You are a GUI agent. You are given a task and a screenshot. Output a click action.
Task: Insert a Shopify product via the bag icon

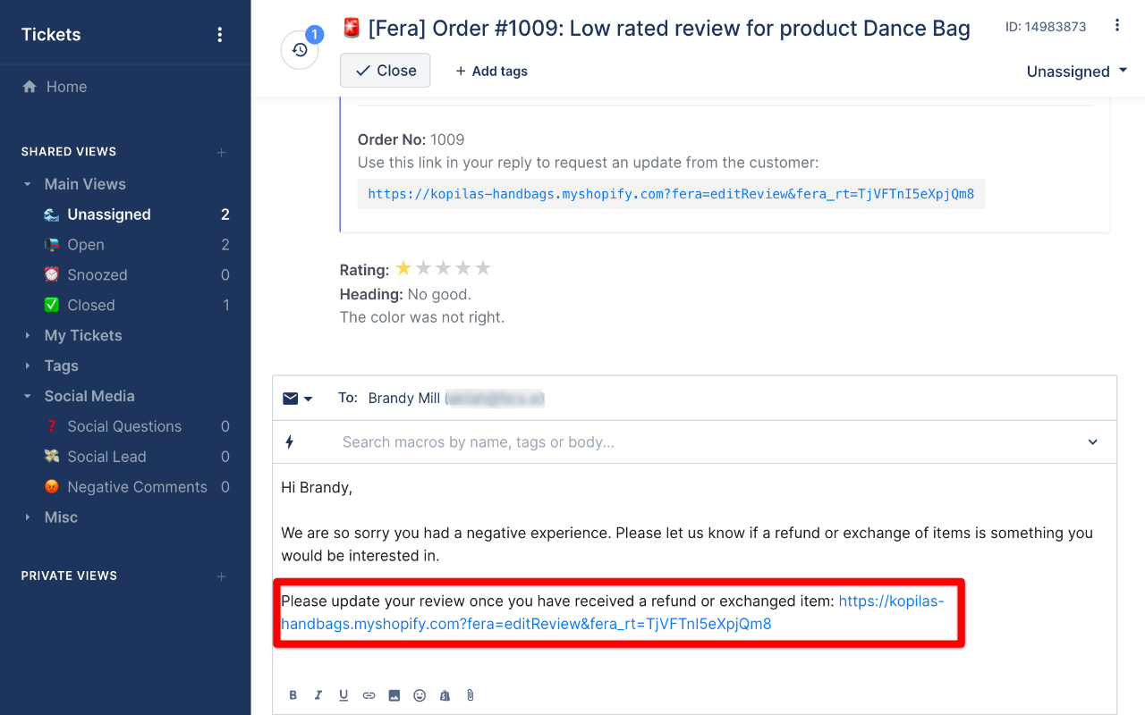point(445,694)
